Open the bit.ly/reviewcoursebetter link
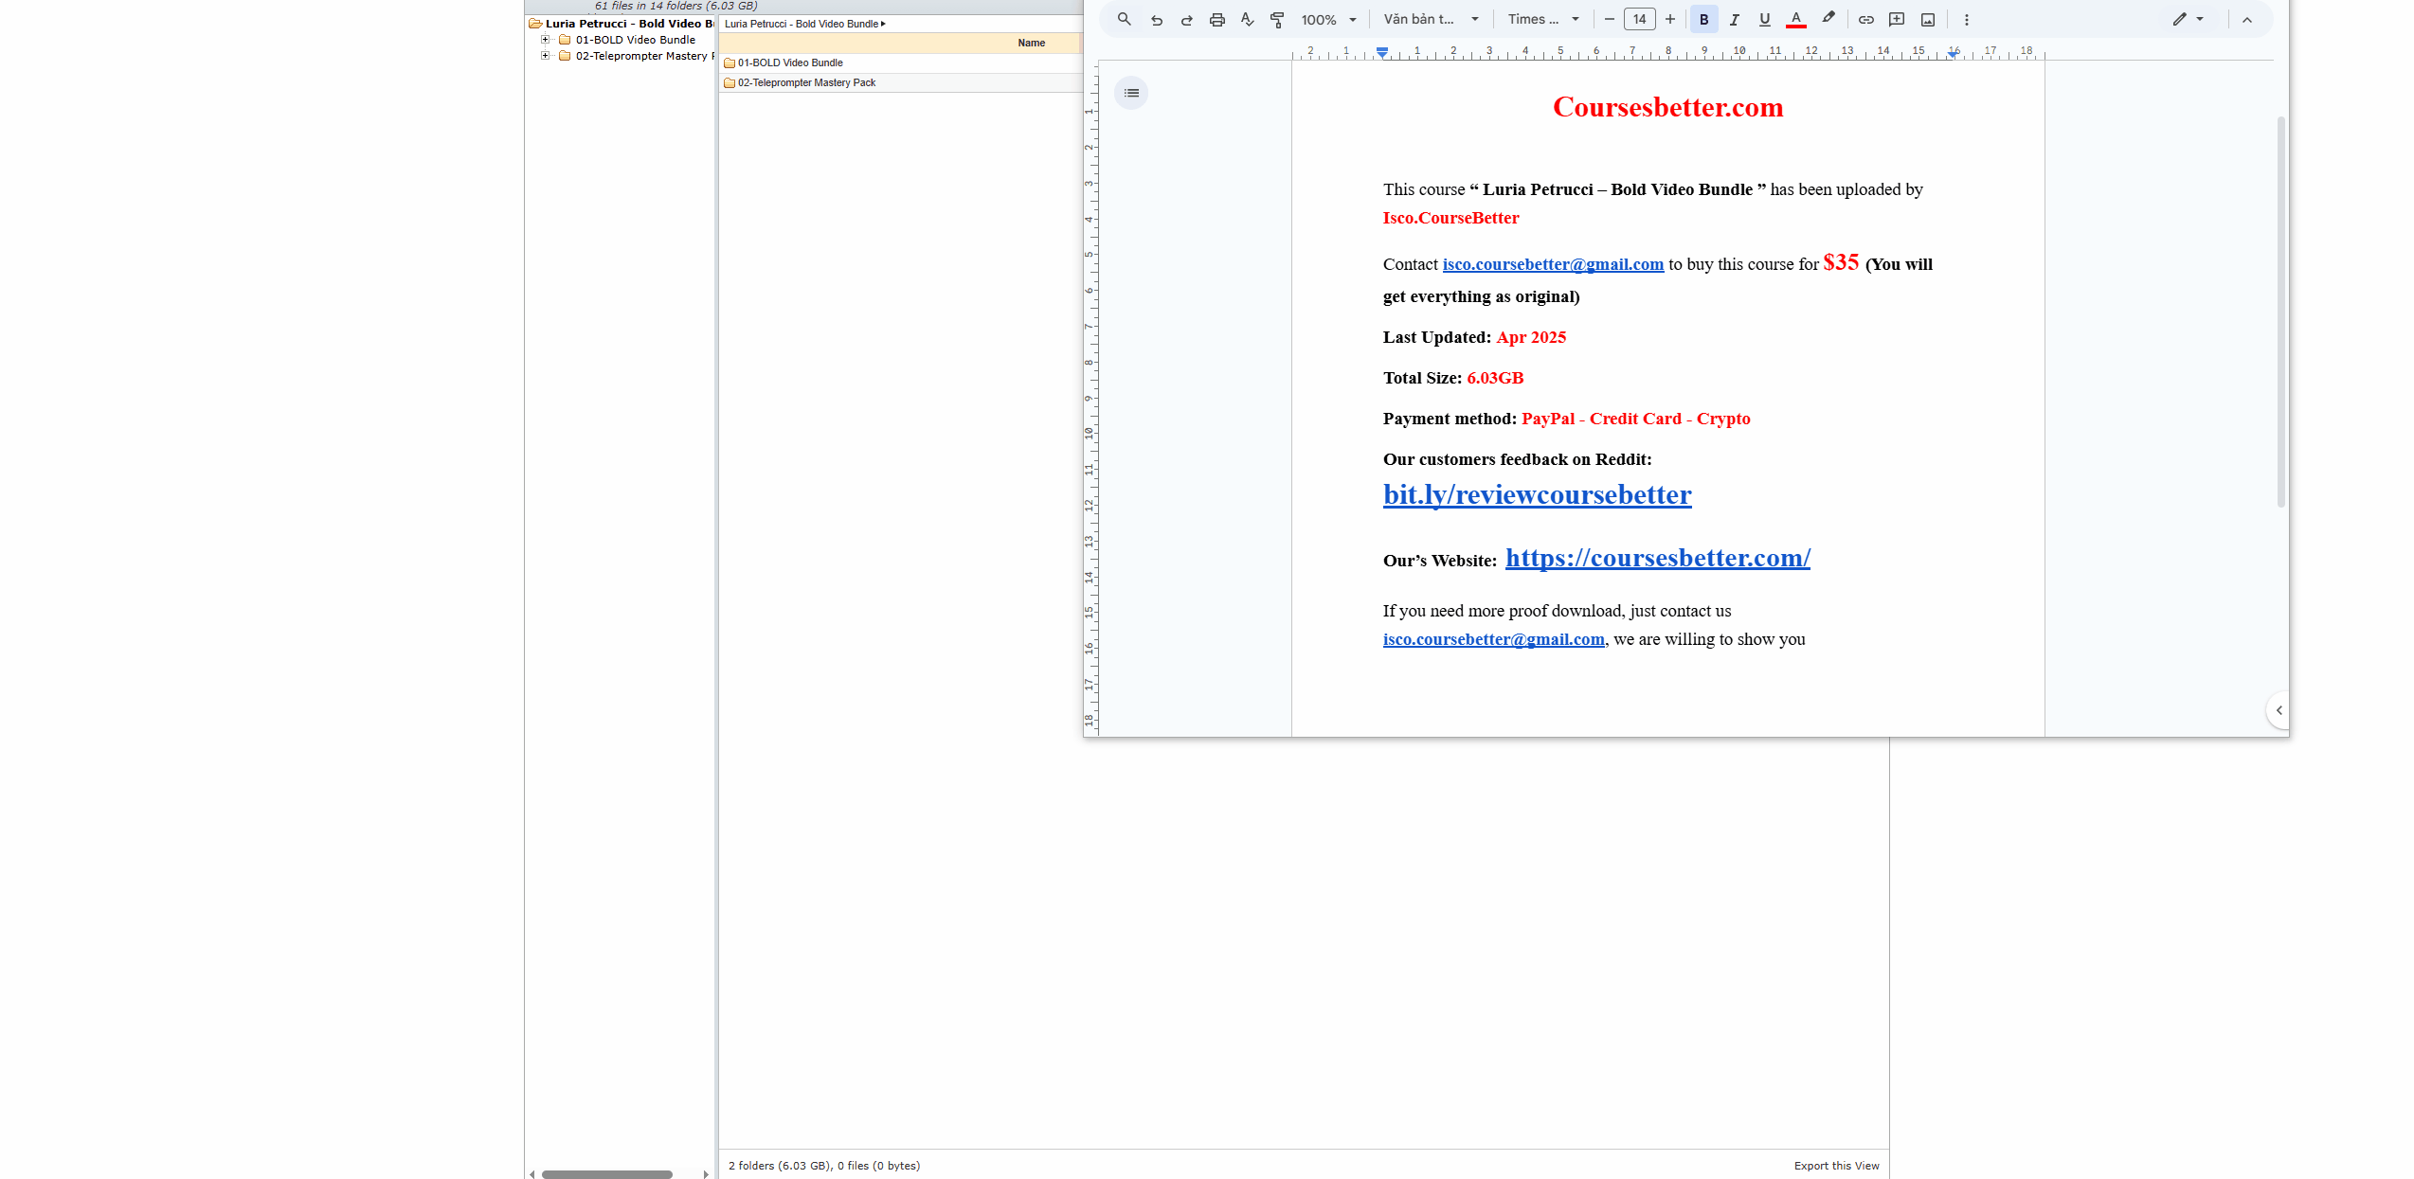Viewport: 2414px width, 1179px height. point(1537,494)
